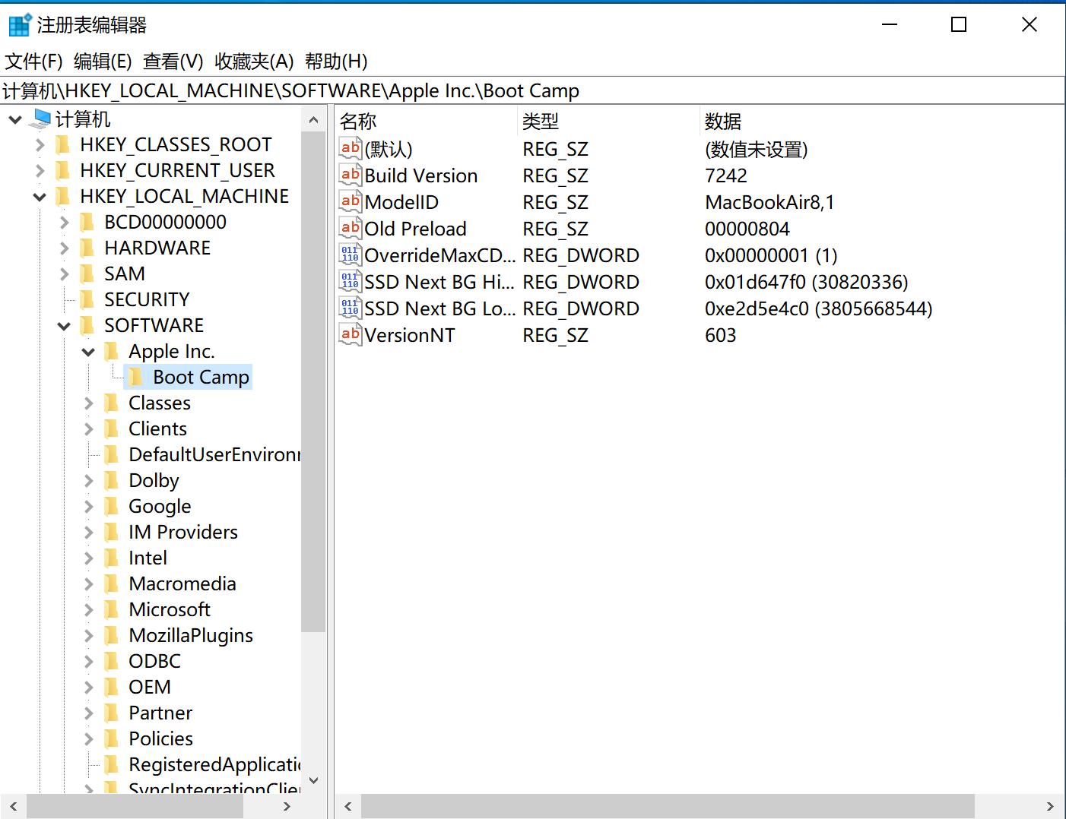Open the VersionNT string icon
The width and height of the screenshot is (1066, 819).
pyautogui.click(x=349, y=334)
